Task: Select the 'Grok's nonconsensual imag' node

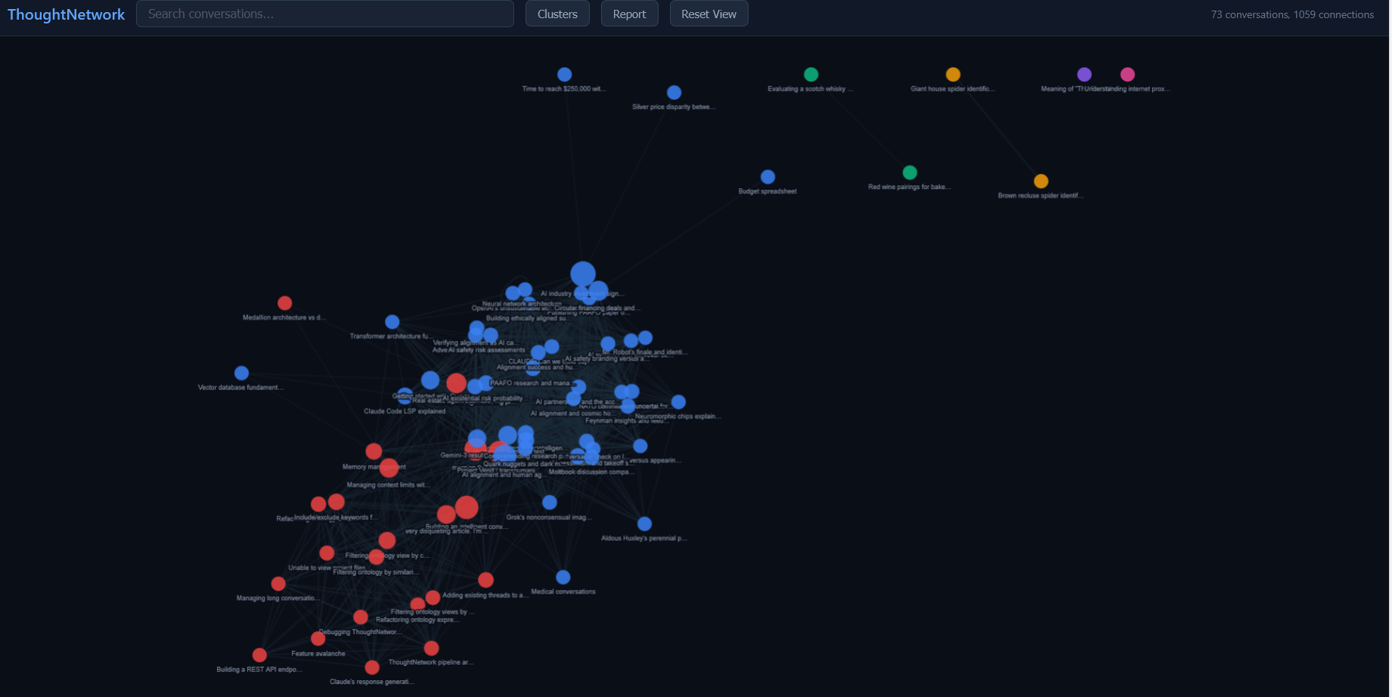Action: 550,503
